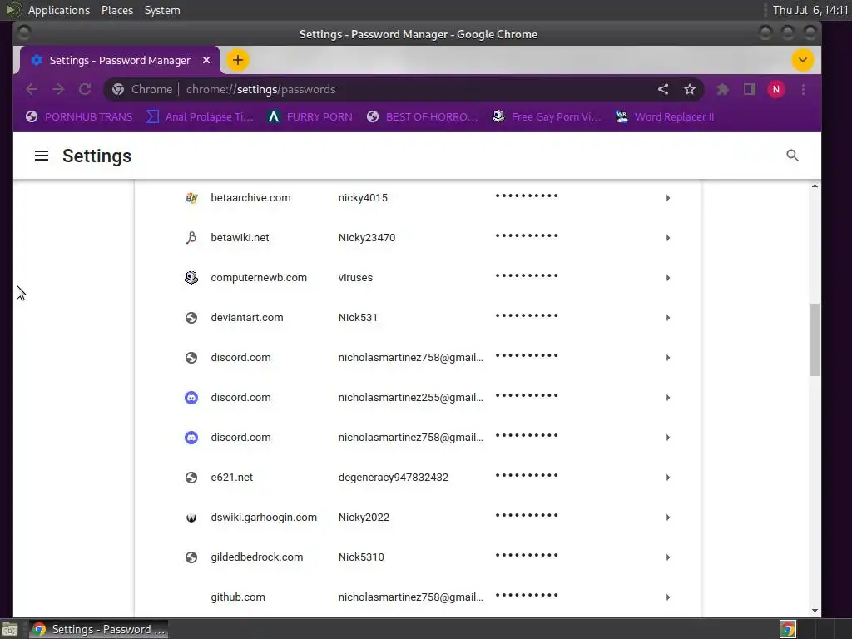Click the dswiki.garhoogin.com favicon
The image size is (852, 639).
pos(191,518)
